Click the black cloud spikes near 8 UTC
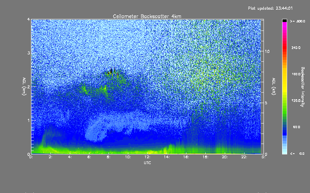This screenshot has width=310, height=193. (113, 72)
